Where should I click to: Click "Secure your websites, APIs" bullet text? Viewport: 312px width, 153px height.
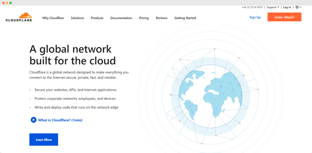click(x=76, y=90)
